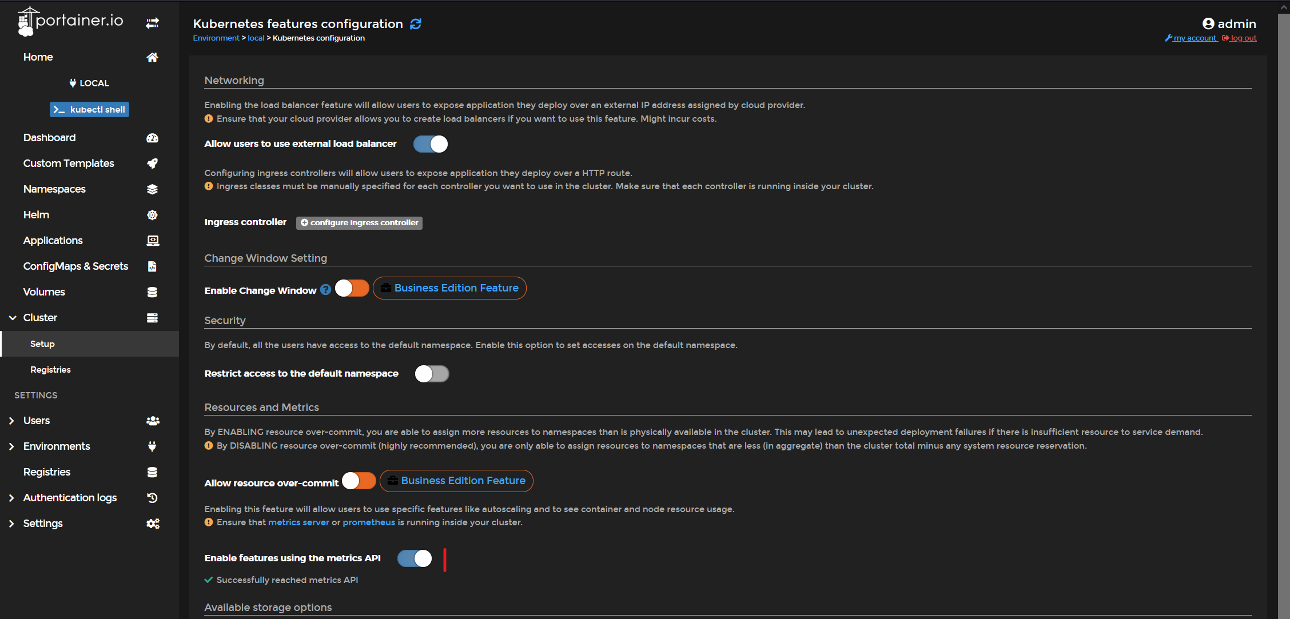The width and height of the screenshot is (1290, 619).
Task: Click the Enable Change Window help icon
Action: click(325, 290)
